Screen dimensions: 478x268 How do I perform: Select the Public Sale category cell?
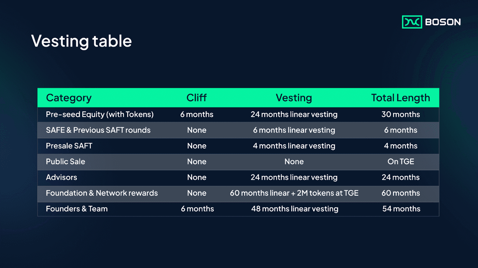point(66,161)
